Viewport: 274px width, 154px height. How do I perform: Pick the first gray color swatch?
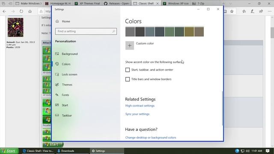point(130,32)
